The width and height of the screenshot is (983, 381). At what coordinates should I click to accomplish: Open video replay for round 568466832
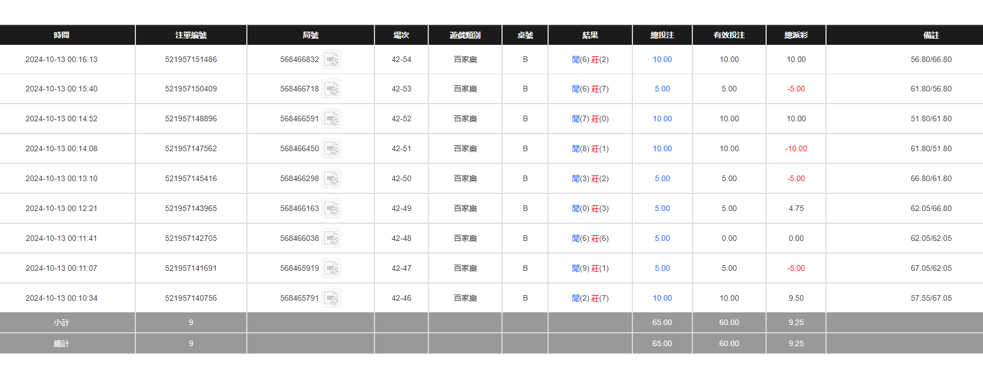point(331,60)
